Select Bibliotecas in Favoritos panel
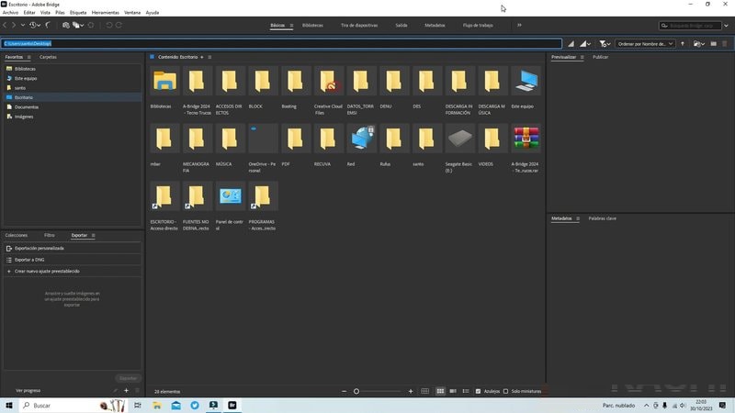The height and width of the screenshot is (413, 735). click(x=25, y=69)
